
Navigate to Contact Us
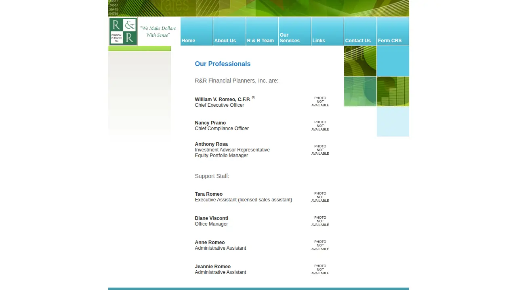pyautogui.click(x=360, y=31)
